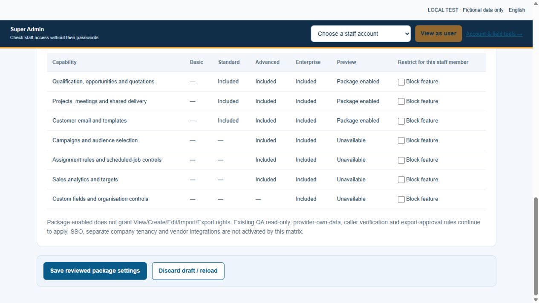Image resolution: width=539 pixels, height=303 pixels.
Task: Click Unavailable in the Campaigns row
Action: 351,140
